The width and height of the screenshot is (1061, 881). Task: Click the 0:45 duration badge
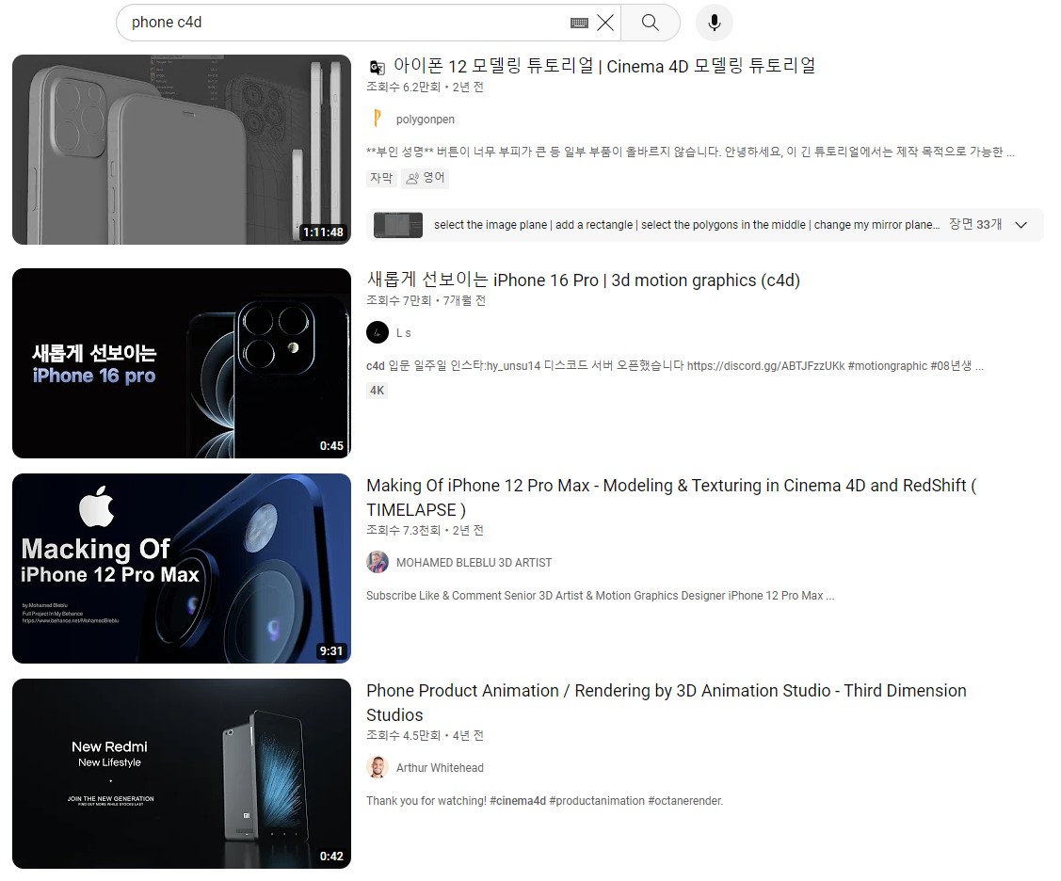(x=331, y=446)
